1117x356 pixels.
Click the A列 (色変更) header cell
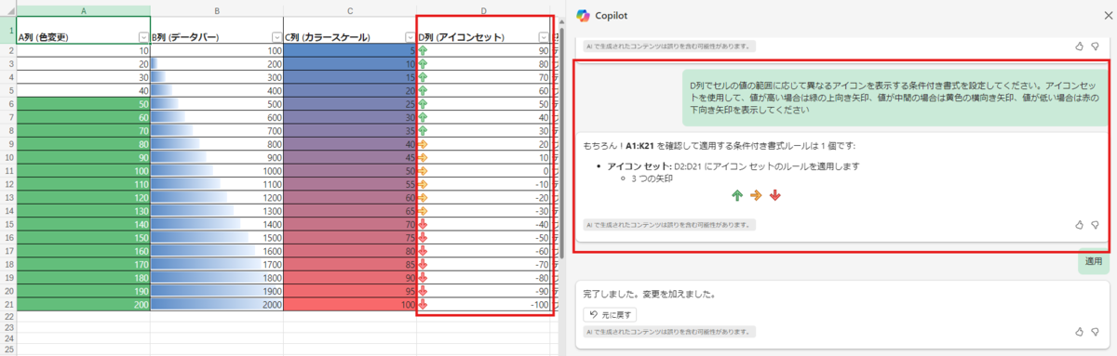point(84,30)
